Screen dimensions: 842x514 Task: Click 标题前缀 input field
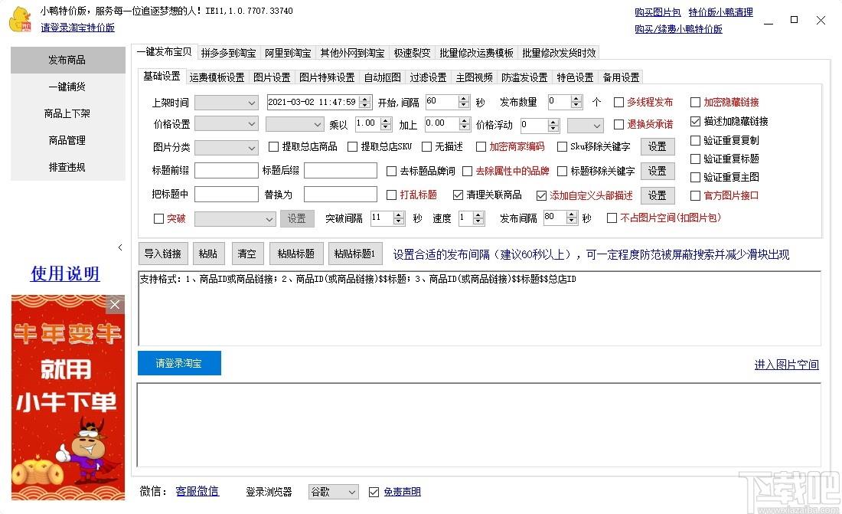click(x=226, y=171)
